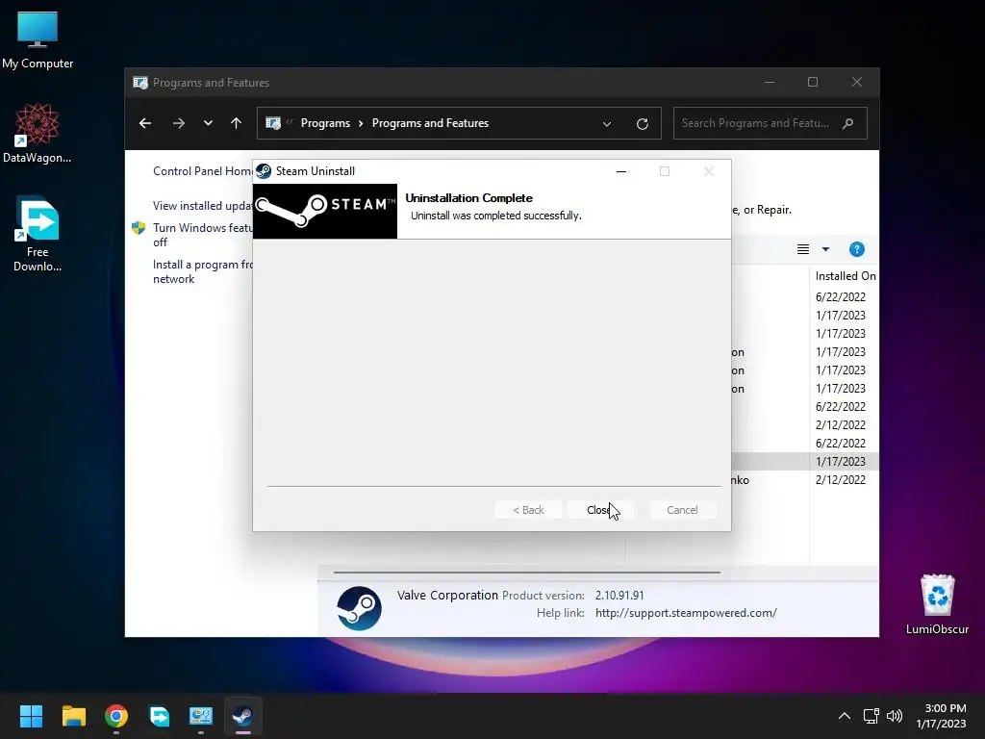Open View installed updates link
This screenshot has height=739, width=985.
pos(202,206)
